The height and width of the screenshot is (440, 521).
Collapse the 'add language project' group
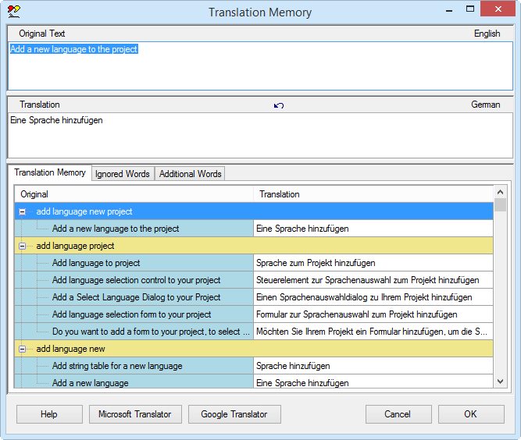[23, 246]
